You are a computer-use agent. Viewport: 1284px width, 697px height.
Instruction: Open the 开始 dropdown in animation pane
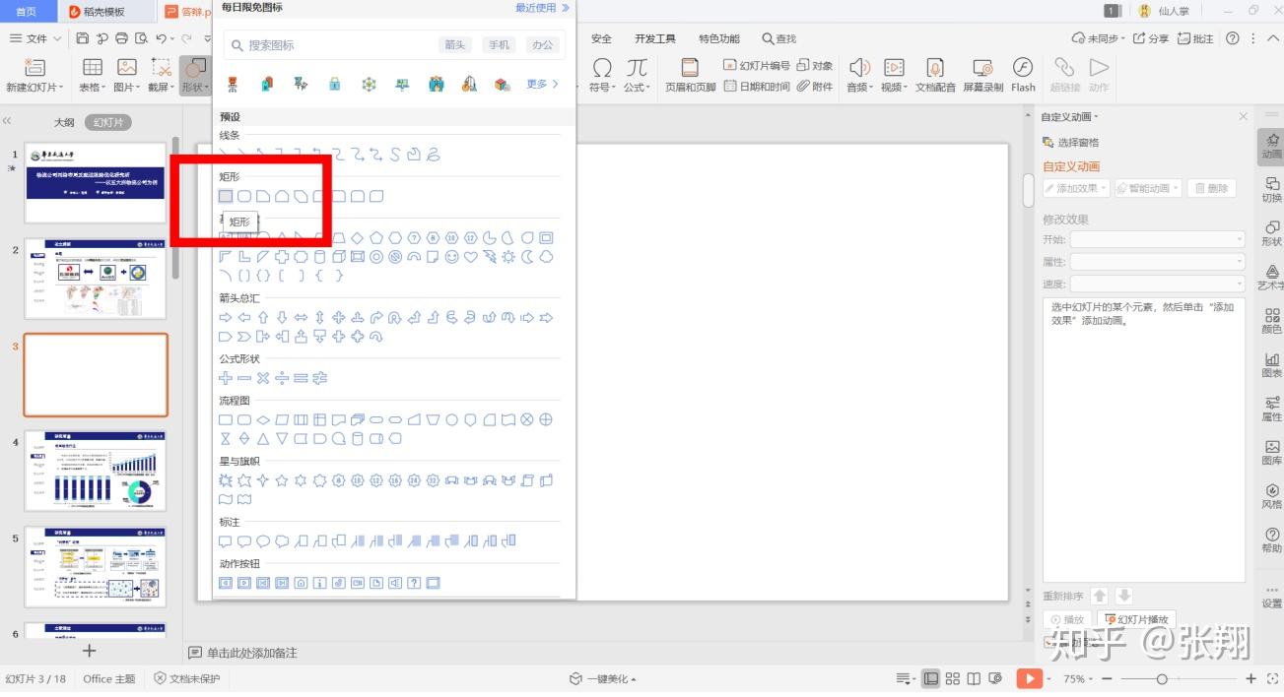tap(1158, 239)
